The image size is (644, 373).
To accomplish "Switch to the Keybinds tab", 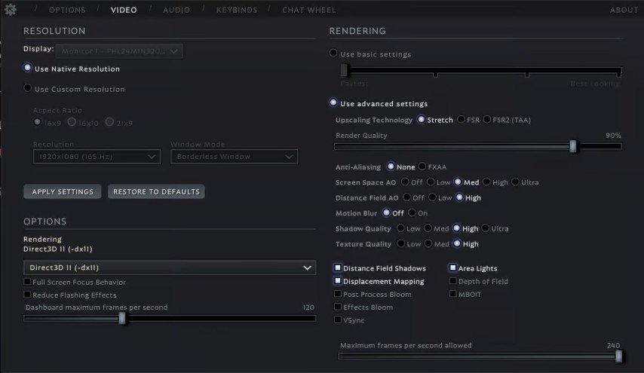I will tap(237, 10).
